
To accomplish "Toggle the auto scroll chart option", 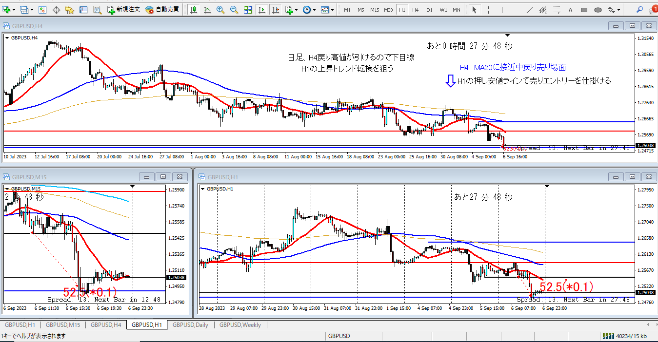I will 261,10.
